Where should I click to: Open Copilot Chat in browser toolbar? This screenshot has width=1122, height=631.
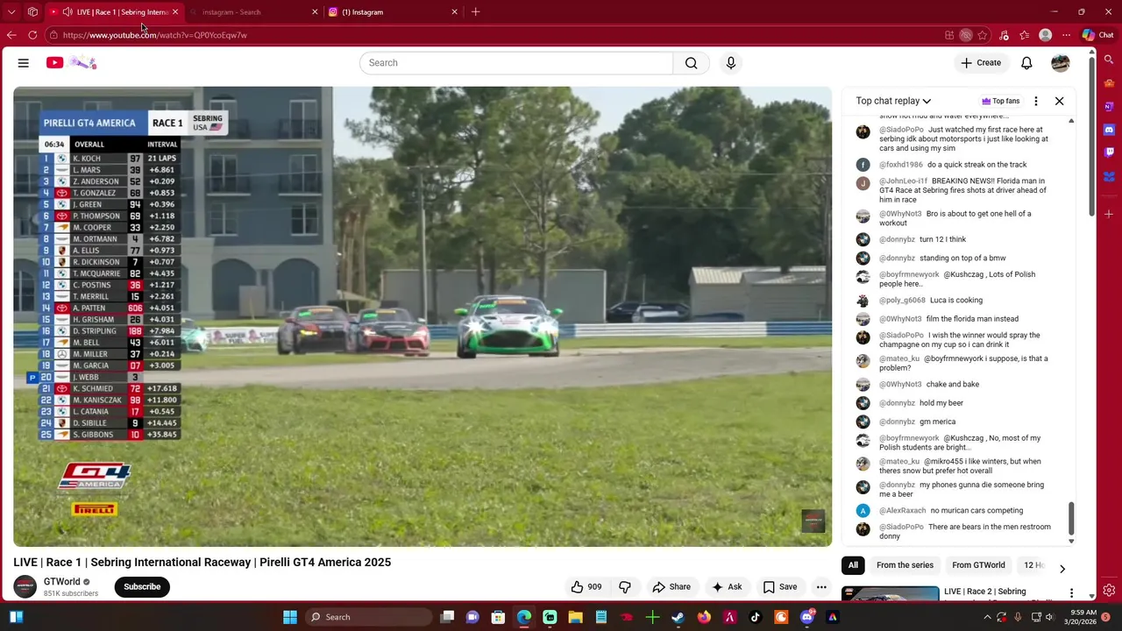(1097, 35)
